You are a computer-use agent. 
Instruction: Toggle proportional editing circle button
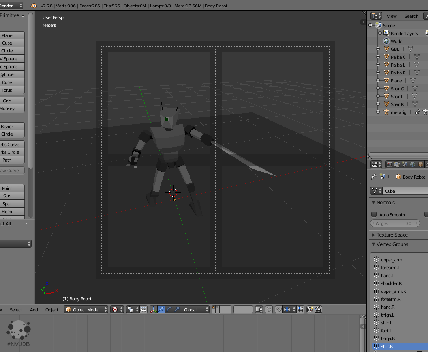[269, 309]
